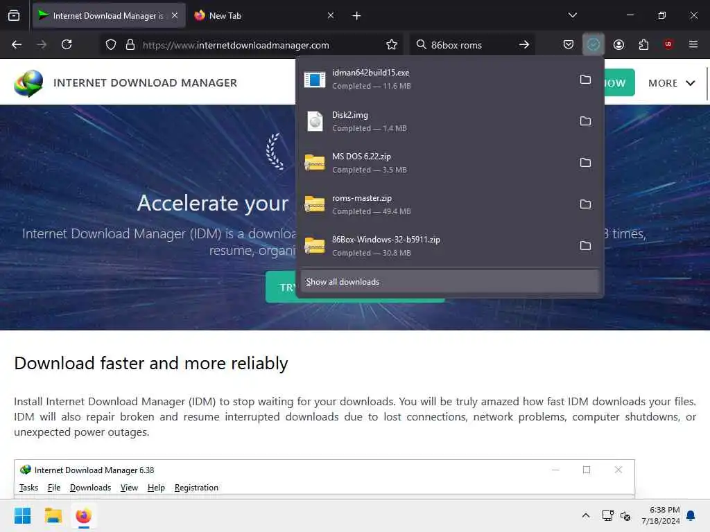Switch to the New Tab tab

click(265, 16)
